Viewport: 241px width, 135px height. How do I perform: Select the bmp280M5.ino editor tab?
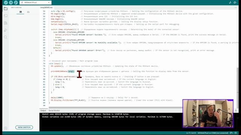coord(46,7)
